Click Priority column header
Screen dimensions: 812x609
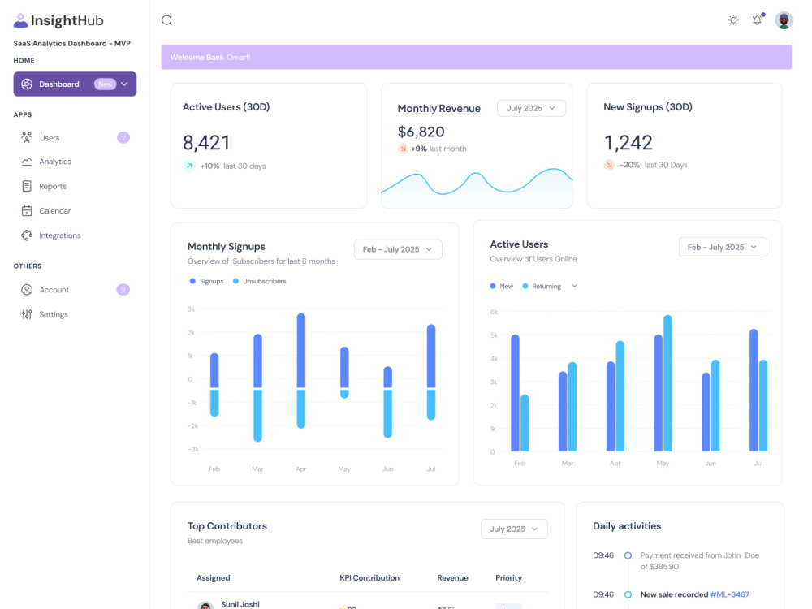click(x=508, y=578)
